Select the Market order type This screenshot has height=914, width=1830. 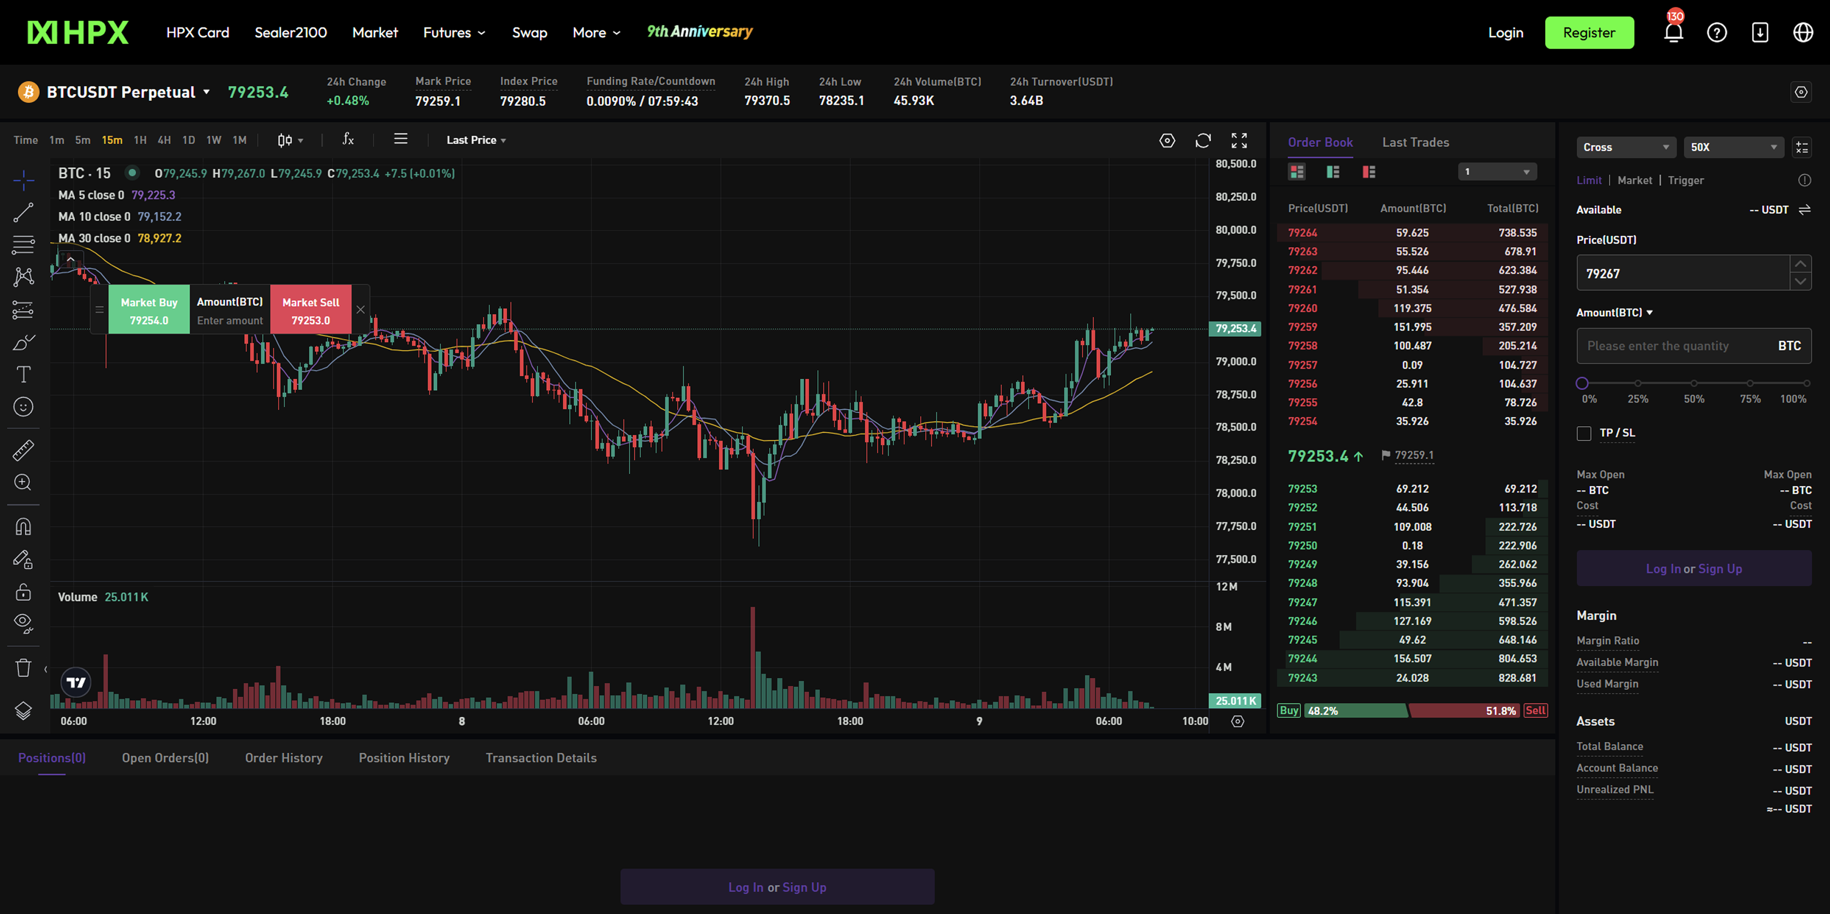pyautogui.click(x=1634, y=181)
